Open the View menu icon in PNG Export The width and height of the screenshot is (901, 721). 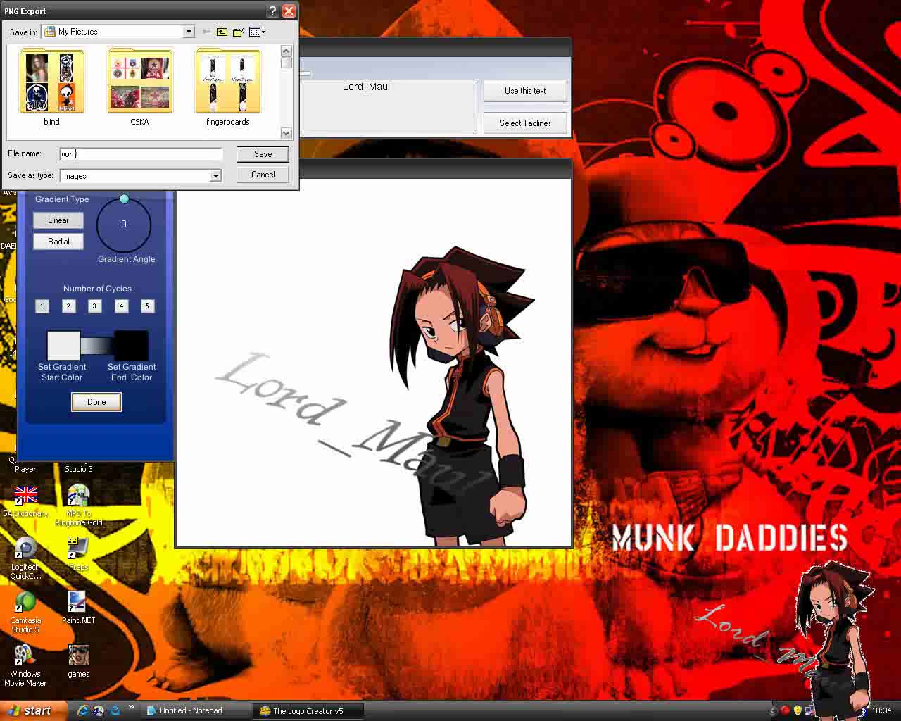257,32
